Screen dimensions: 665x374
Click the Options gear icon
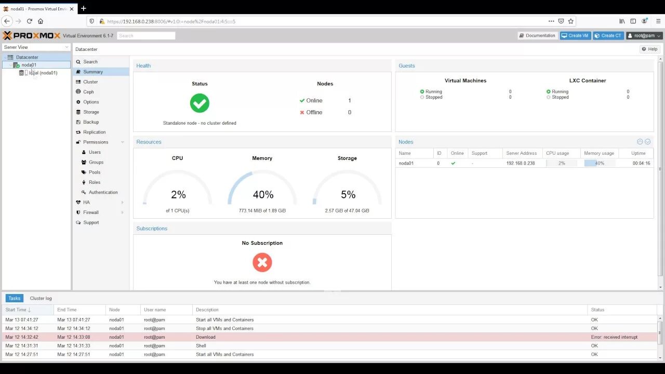[x=78, y=102]
